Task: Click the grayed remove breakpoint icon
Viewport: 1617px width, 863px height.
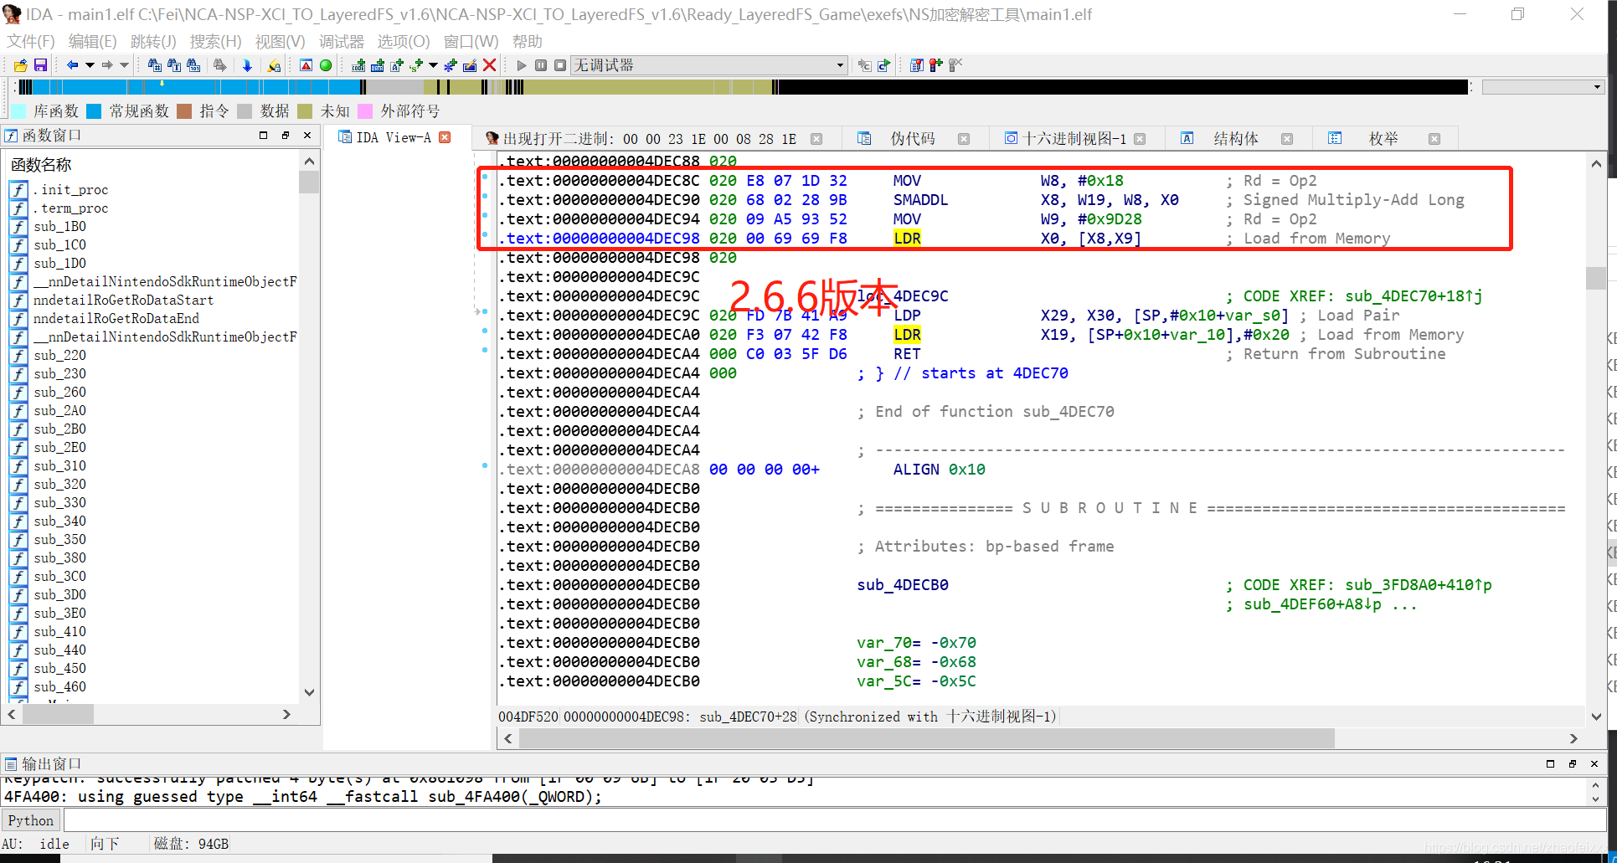Action: (955, 65)
